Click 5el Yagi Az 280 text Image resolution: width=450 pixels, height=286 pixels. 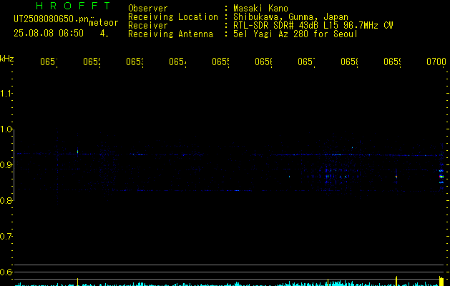pyautogui.click(x=295, y=34)
